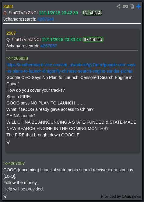Click the ID:4b6f4d badge on post 2587
The image size is (144, 202).
[93, 39]
